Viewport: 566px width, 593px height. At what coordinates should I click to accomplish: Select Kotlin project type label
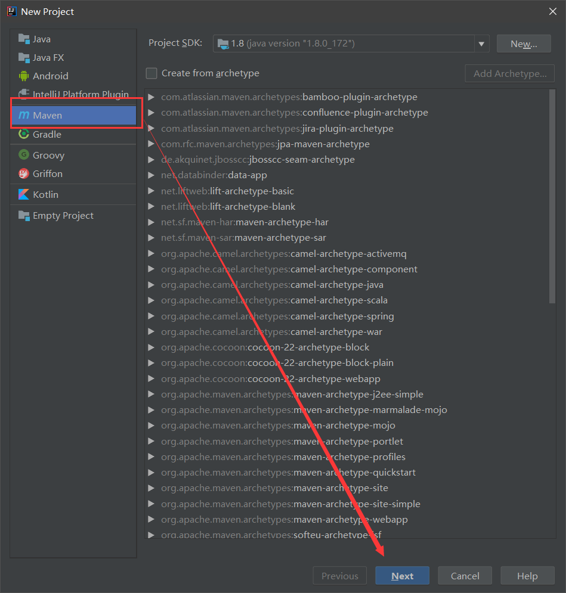coord(45,194)
